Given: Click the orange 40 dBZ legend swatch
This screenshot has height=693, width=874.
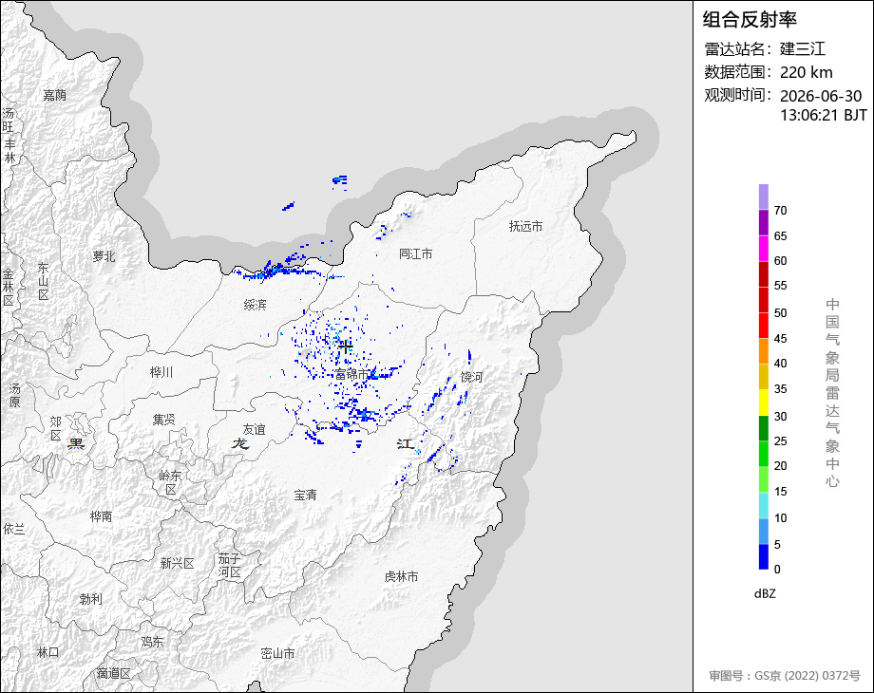Looking at the screenshot, I should click(764, 351).
